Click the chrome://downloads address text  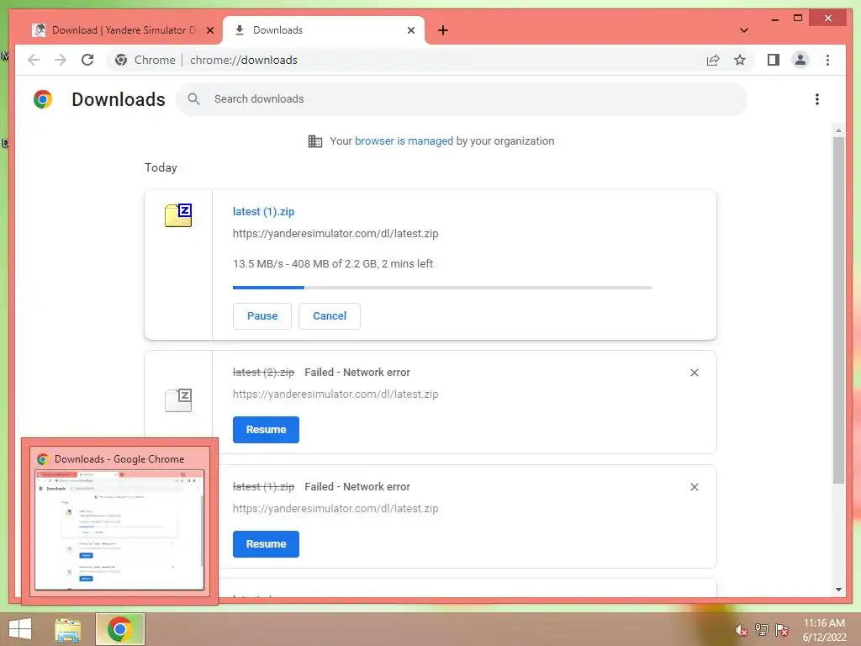pyautogui.click(x=244, y=60)
